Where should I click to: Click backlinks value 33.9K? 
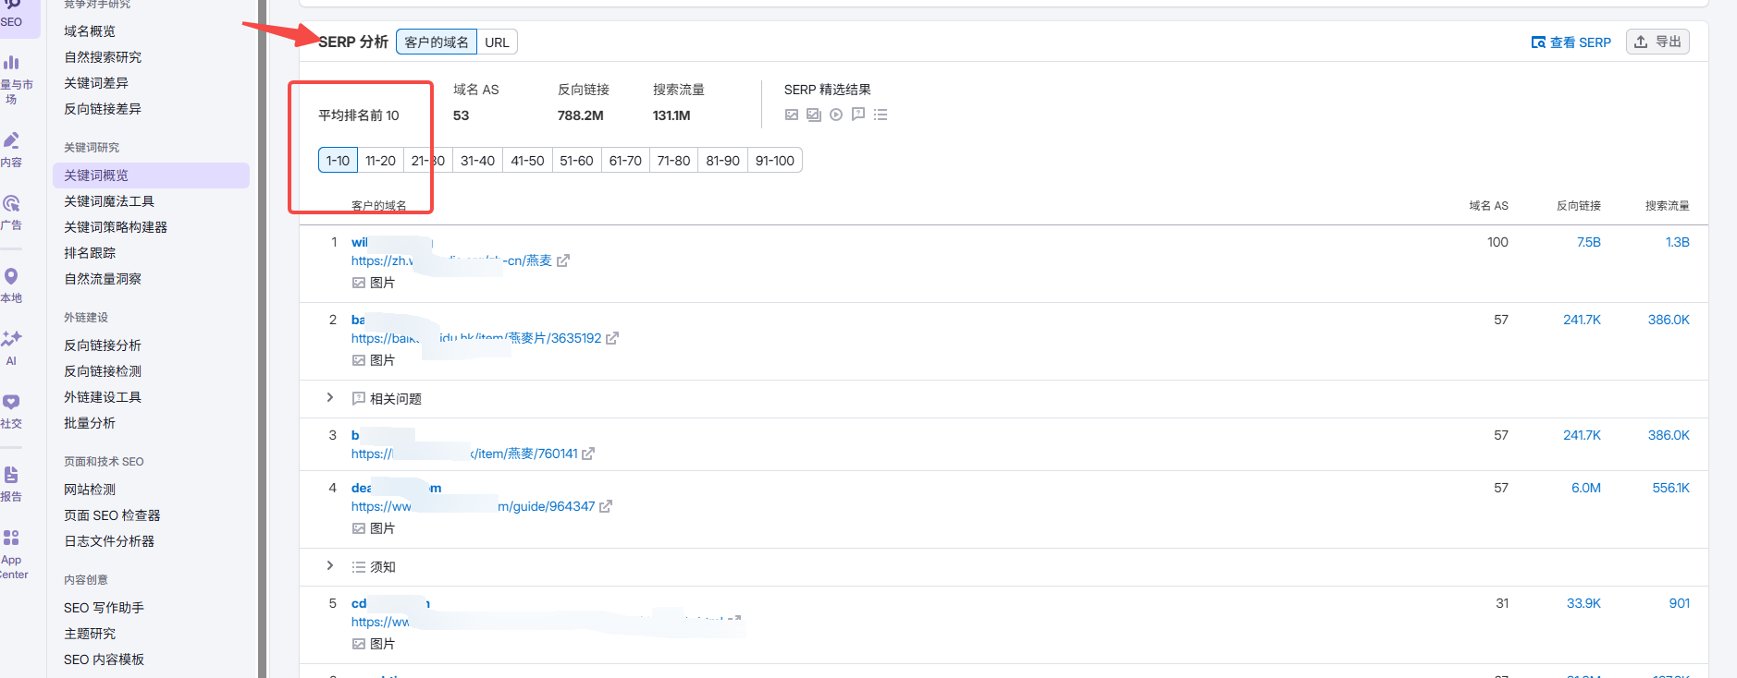tap(1583, 603)
